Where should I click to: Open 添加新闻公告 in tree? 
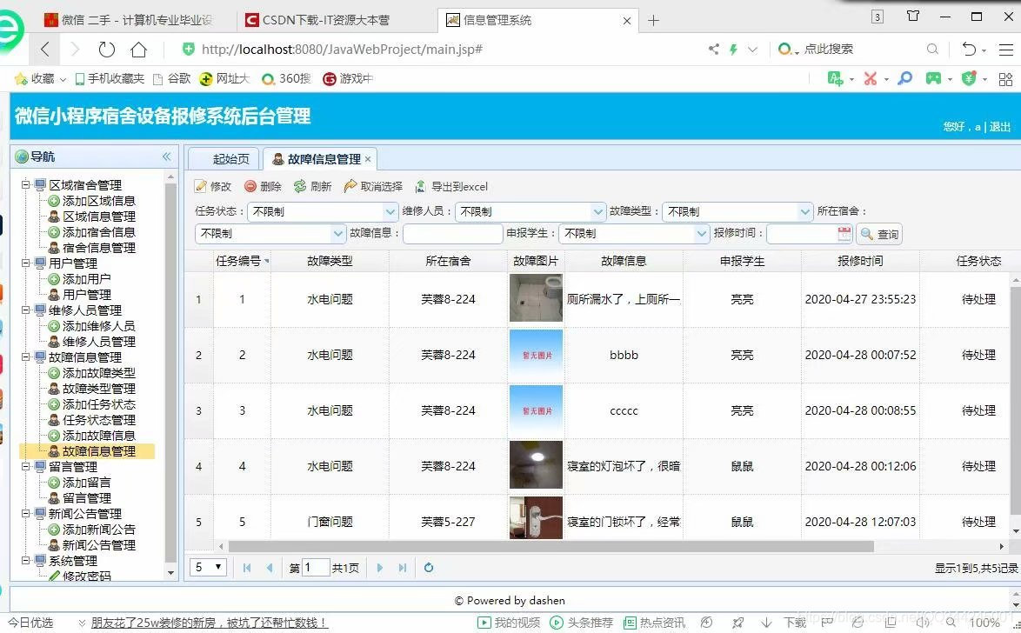pyautogui.click(x=98, y=530)
